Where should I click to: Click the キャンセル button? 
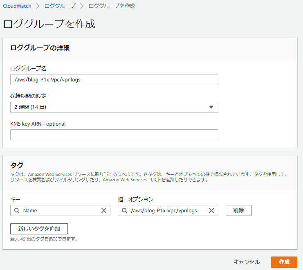[247, 262]
